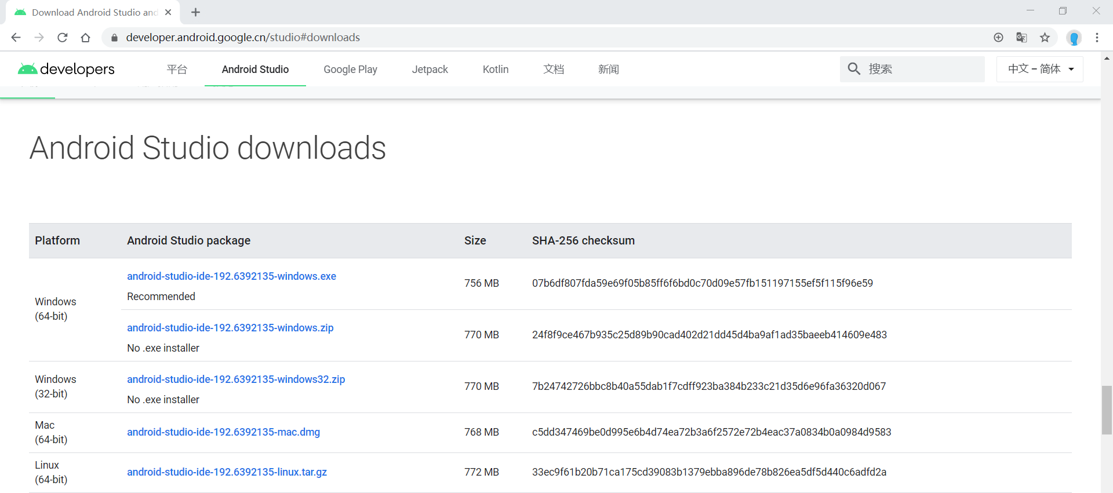1113x493 pixels.
Task: Download the linux.tar.gz package
Action: (227, 472)
